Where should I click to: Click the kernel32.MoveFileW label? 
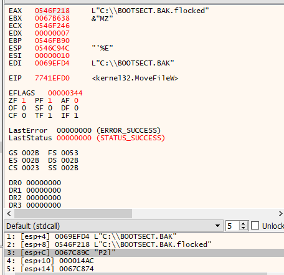pyautogui.click(x=135, y=78)
